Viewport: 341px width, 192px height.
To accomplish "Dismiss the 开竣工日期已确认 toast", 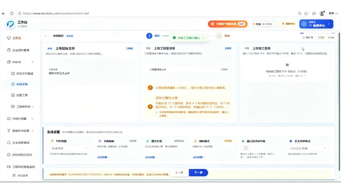I will (203, 38).
